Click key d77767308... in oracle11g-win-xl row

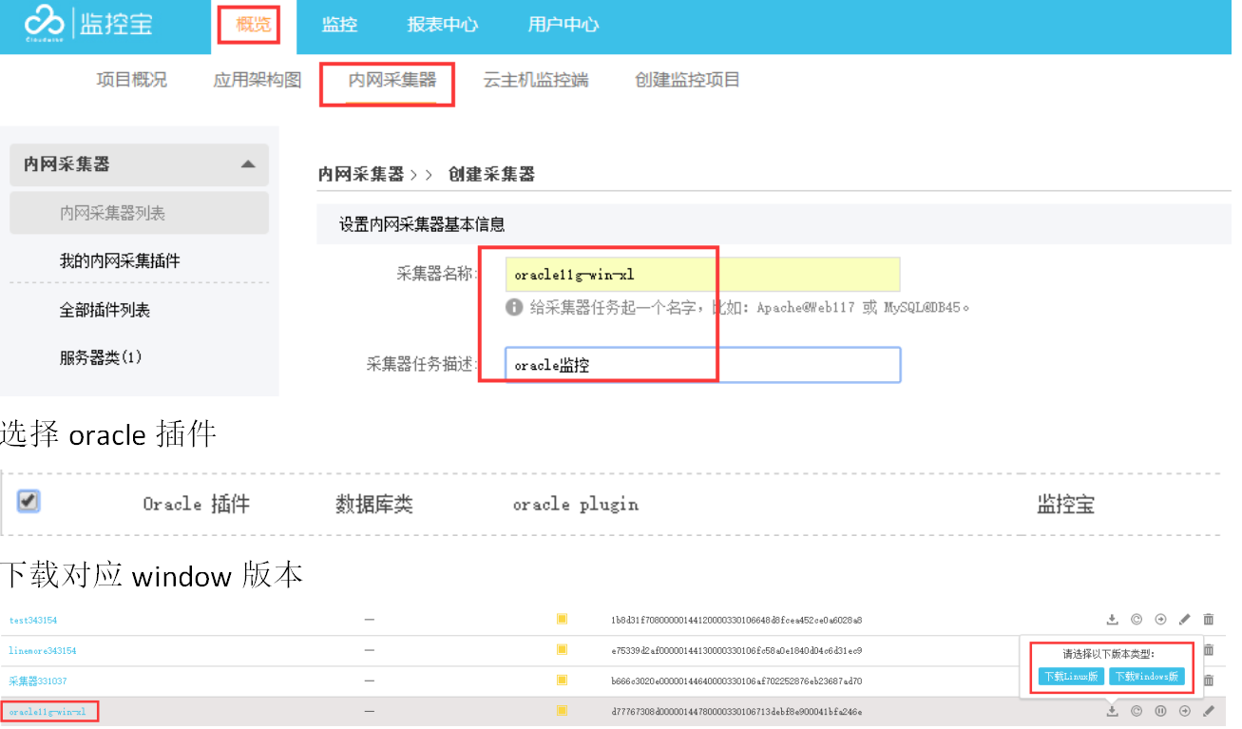click(x=736, y=711)
